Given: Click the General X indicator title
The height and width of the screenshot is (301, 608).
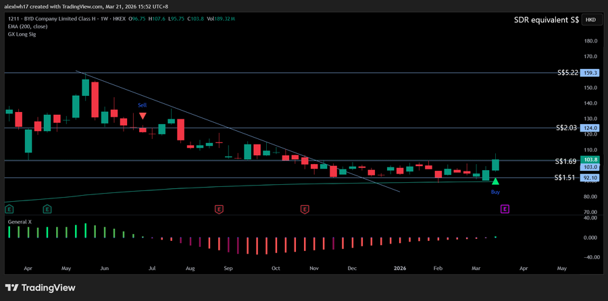Looking at the screenshot, I should [x=22, y=221].
